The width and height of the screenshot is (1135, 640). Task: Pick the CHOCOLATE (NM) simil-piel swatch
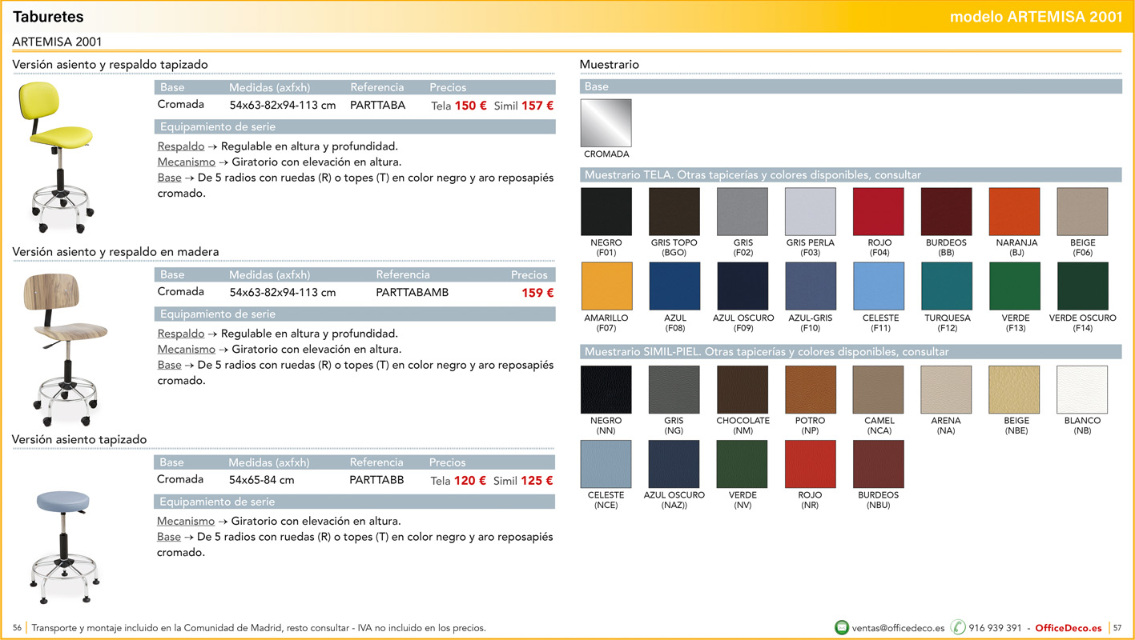[x=743, y=390]
